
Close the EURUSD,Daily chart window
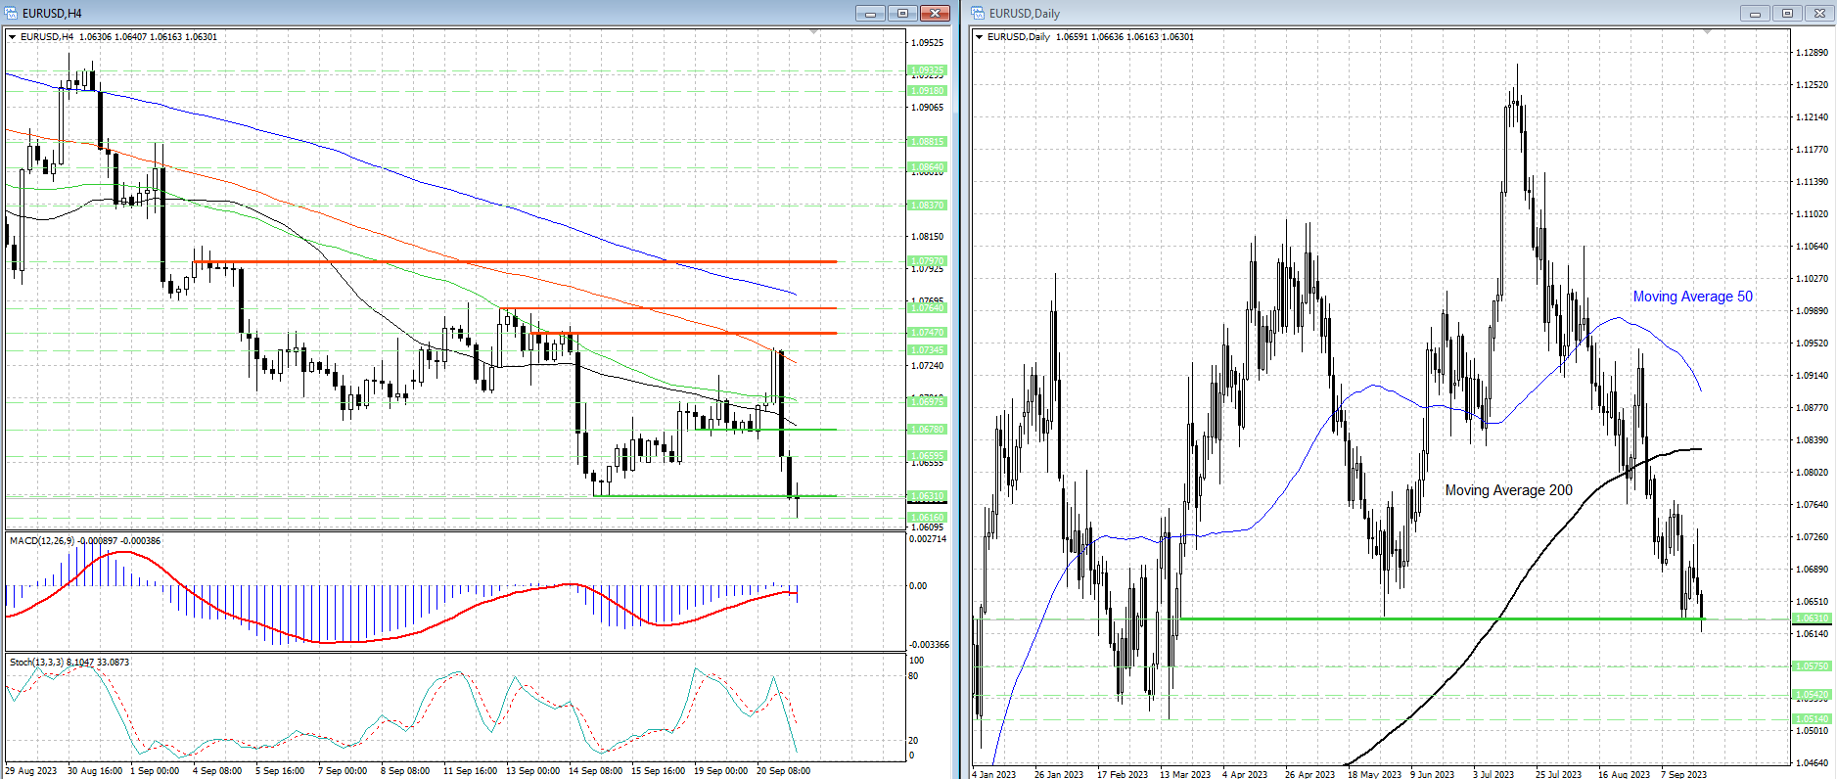tap(1819, 13)
